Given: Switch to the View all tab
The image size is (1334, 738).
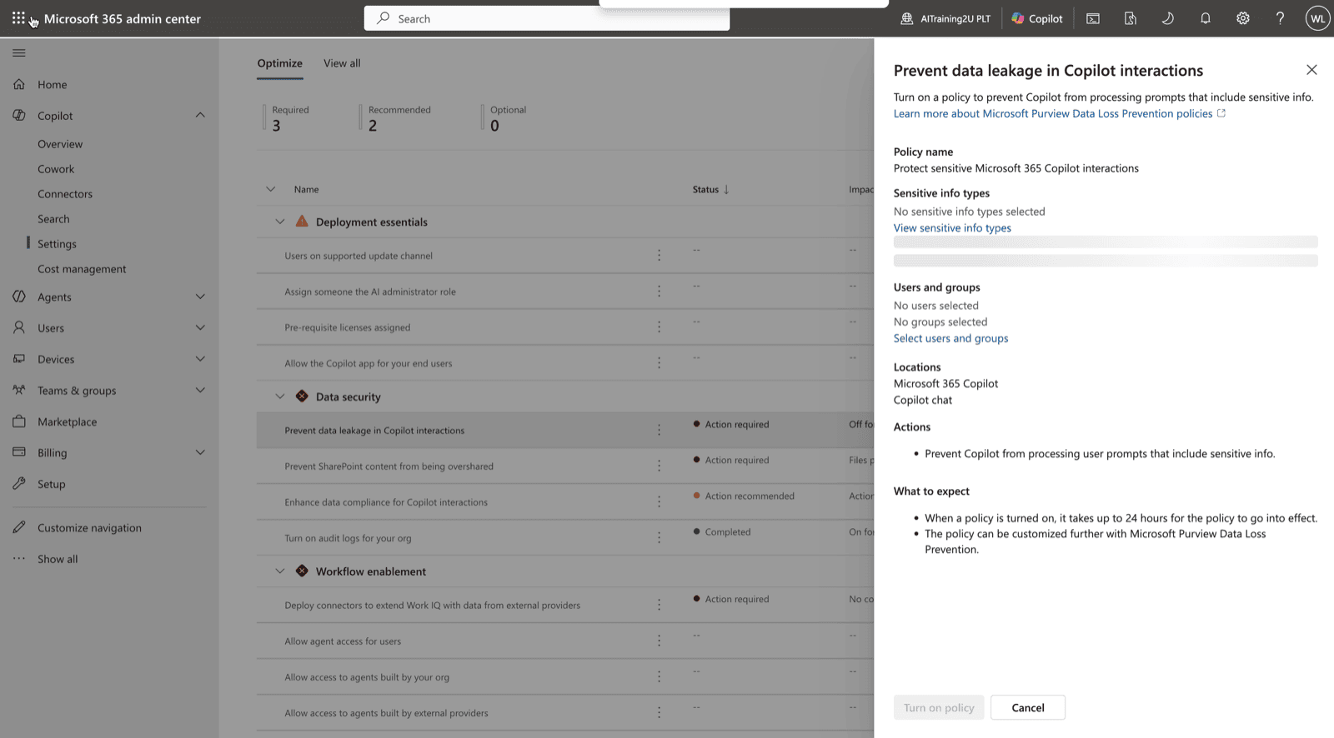Looking at the screenshot, I should click(342, 63).
